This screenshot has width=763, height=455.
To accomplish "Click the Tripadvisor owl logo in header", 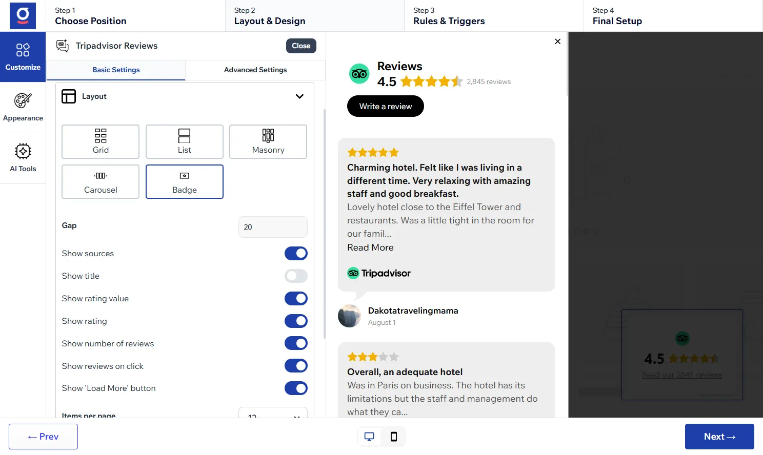I will pyautogui.click(x=359, y=74).
